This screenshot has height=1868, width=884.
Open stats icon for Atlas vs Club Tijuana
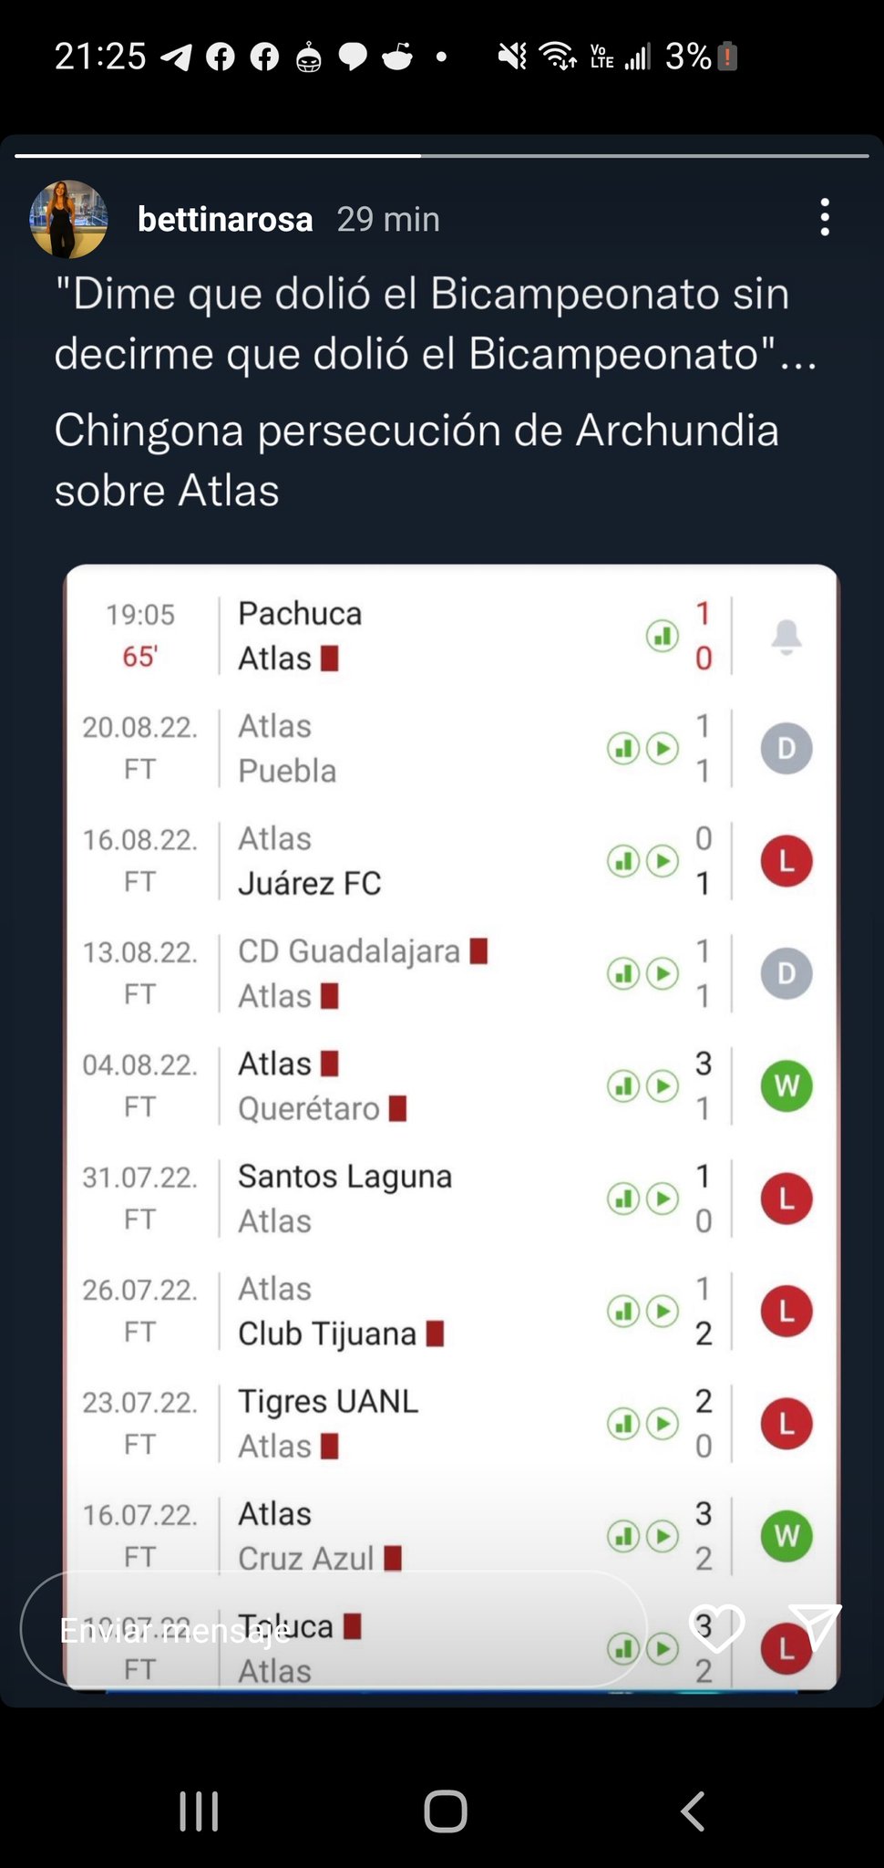tap(623, 1312)
